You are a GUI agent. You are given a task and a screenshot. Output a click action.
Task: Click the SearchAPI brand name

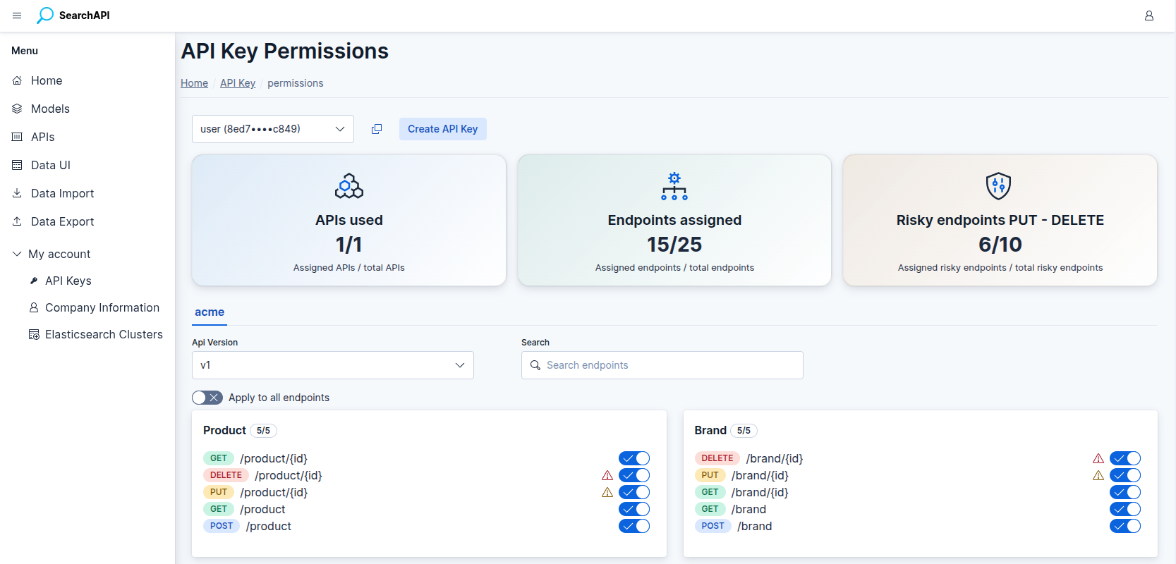[x=84, y=16]
